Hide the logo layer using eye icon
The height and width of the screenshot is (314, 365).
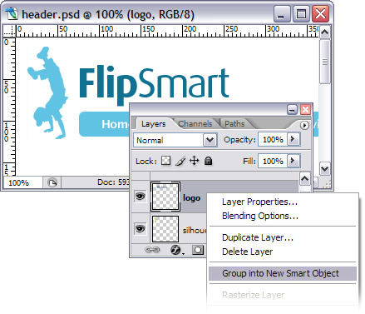pyautogui.click(x=140, y=197)
